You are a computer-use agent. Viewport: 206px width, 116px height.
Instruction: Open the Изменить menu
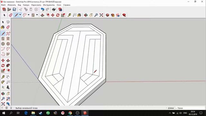(12, 5)
